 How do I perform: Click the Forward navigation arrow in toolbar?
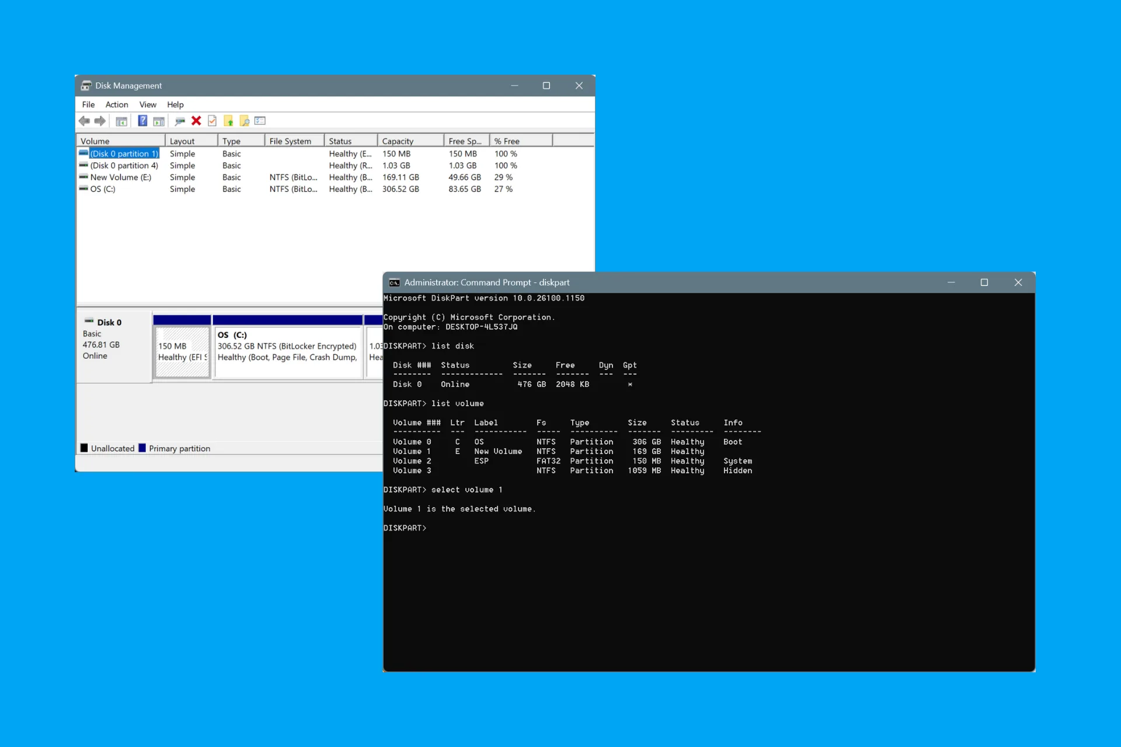click(x=100, y=121)
